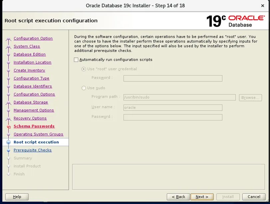Click the step dot beside Install Product
The width and height of the screenshot is (270, 204).
pos(8,166)
